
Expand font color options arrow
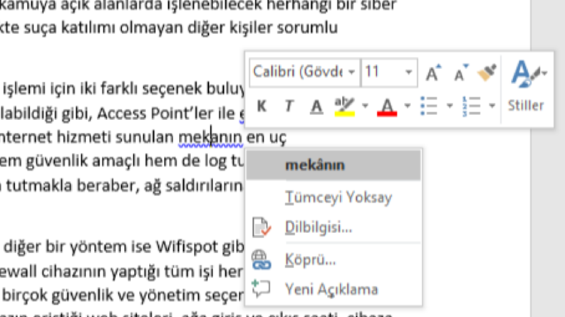pyautogui.click(x=407, y=106)
